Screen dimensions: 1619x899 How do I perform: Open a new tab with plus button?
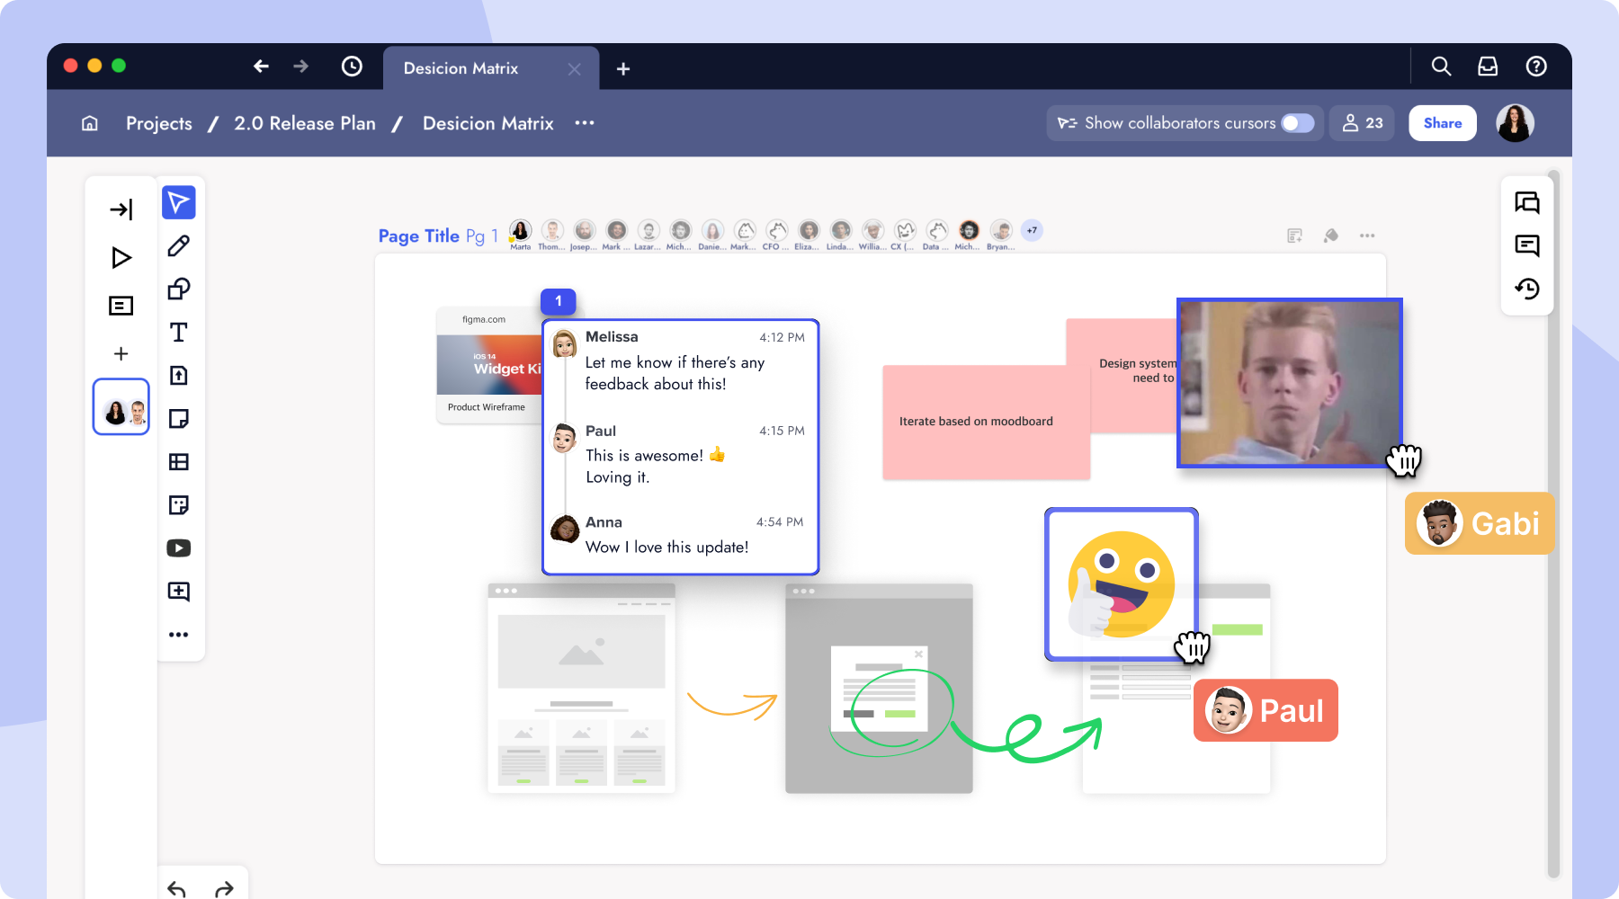(622, 68)
